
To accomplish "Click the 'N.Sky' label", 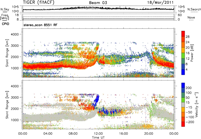I will pos(5,9).
